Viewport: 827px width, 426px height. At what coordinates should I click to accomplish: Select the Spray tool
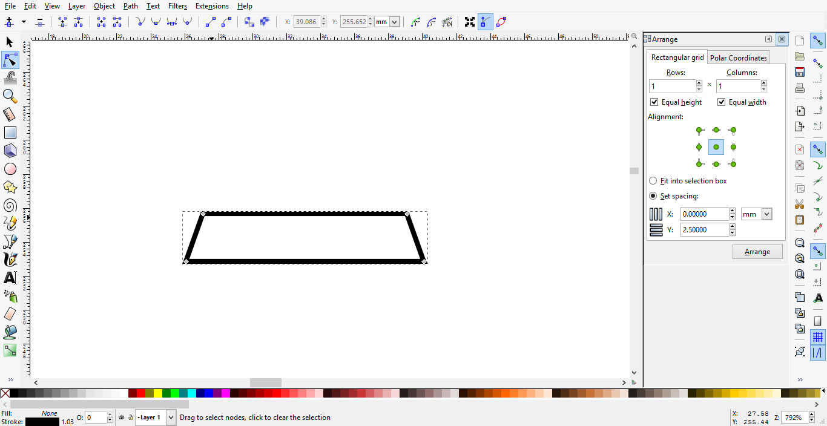pos(10,296)
